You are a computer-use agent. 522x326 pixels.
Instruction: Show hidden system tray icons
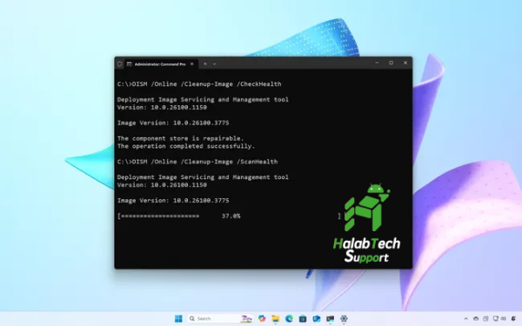click(465, 319)
